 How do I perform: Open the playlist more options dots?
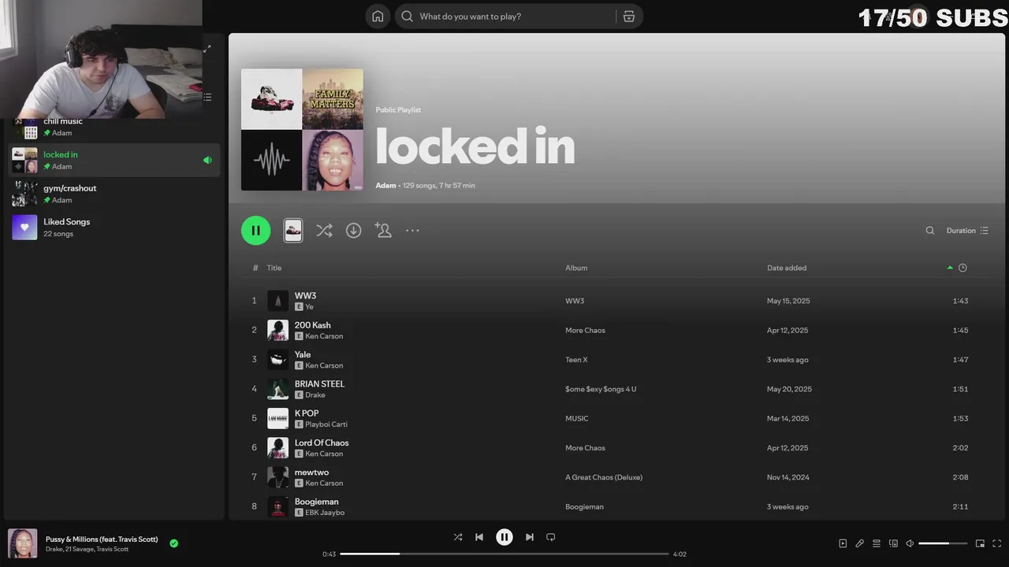(412, 231)
